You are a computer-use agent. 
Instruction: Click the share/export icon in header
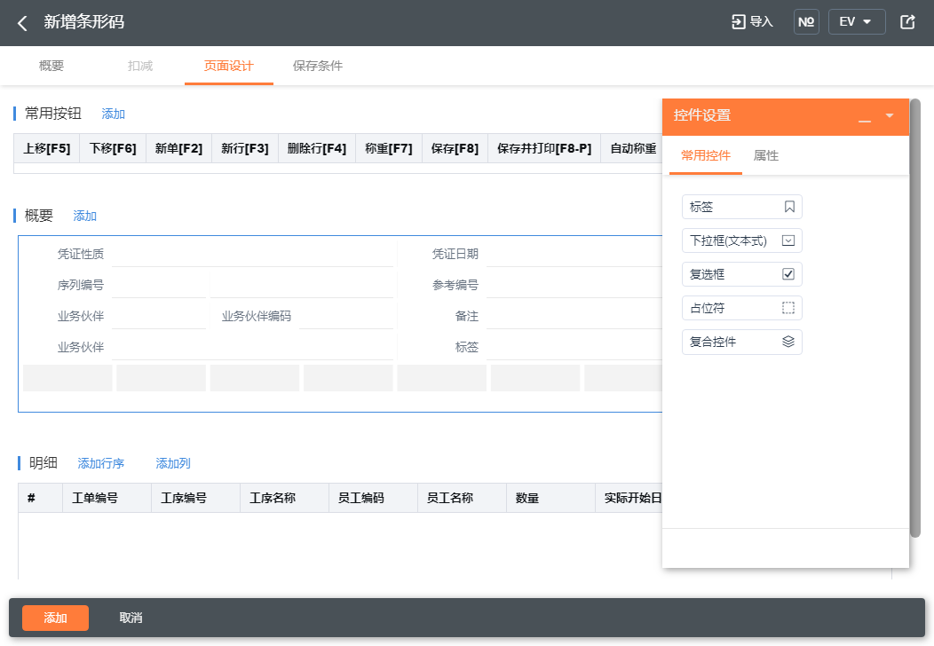(907, 22)
